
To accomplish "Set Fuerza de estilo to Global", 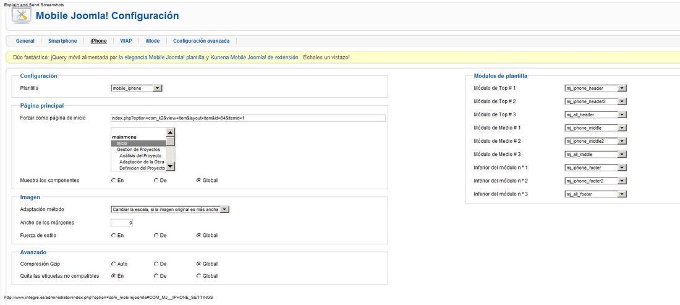I will 198,236.
